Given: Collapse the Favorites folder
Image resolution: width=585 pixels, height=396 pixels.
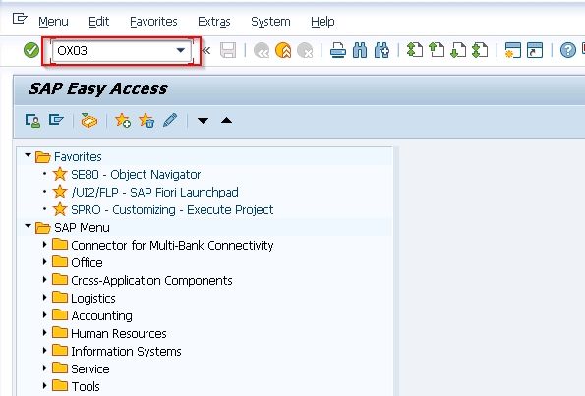Looking at the screenshot, I should [x=28, y=154].
